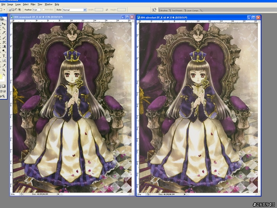This screenshot has width=277, height=208.
Task: Open the Layer menu
Action: (18, 4)
